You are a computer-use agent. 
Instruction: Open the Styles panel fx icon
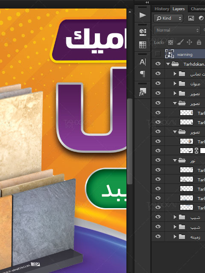click(143, 92)
